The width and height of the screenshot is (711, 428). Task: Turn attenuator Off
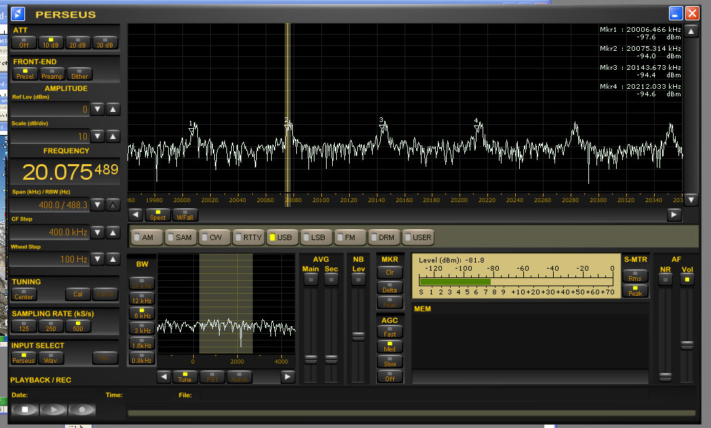pyautogui.click(x=24, y=43)
